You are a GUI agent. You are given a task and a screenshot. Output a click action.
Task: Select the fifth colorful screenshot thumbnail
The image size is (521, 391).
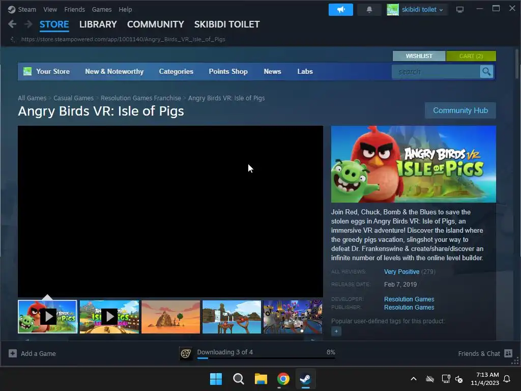click(293, 317)
